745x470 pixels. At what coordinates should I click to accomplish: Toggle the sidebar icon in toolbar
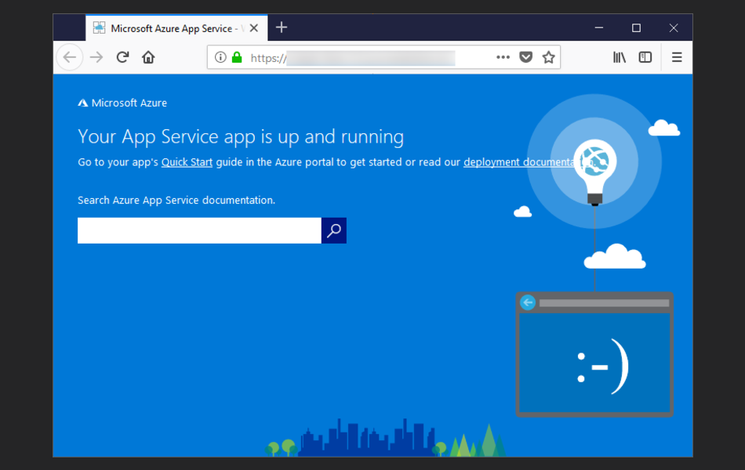(645, 56)
